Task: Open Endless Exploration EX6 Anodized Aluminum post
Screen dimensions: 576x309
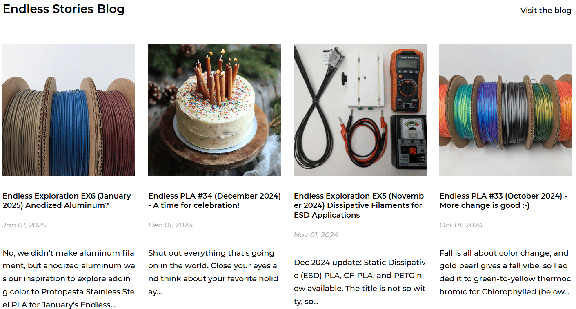Action: (x=67, y=201)
